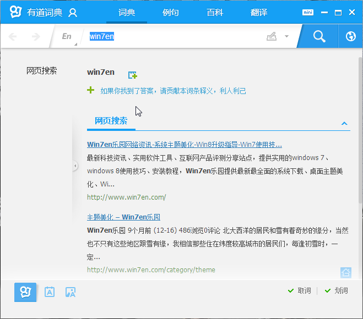
Task: Open the wordbook icon in bottom bar
Action: click(x=50, y=292)
